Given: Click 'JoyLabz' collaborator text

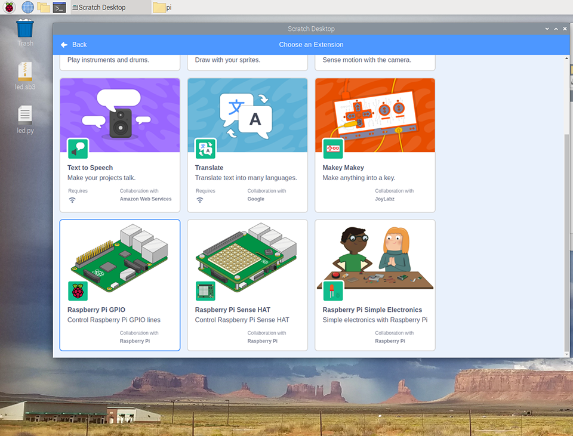Looking at the screenshot, I should tap(384, 199).
